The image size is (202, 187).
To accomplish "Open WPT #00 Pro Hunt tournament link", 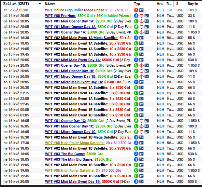I will tap(61, 16).
